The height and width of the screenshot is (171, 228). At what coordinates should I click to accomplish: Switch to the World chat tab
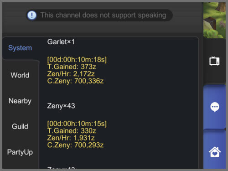click(x=20, y=75)
